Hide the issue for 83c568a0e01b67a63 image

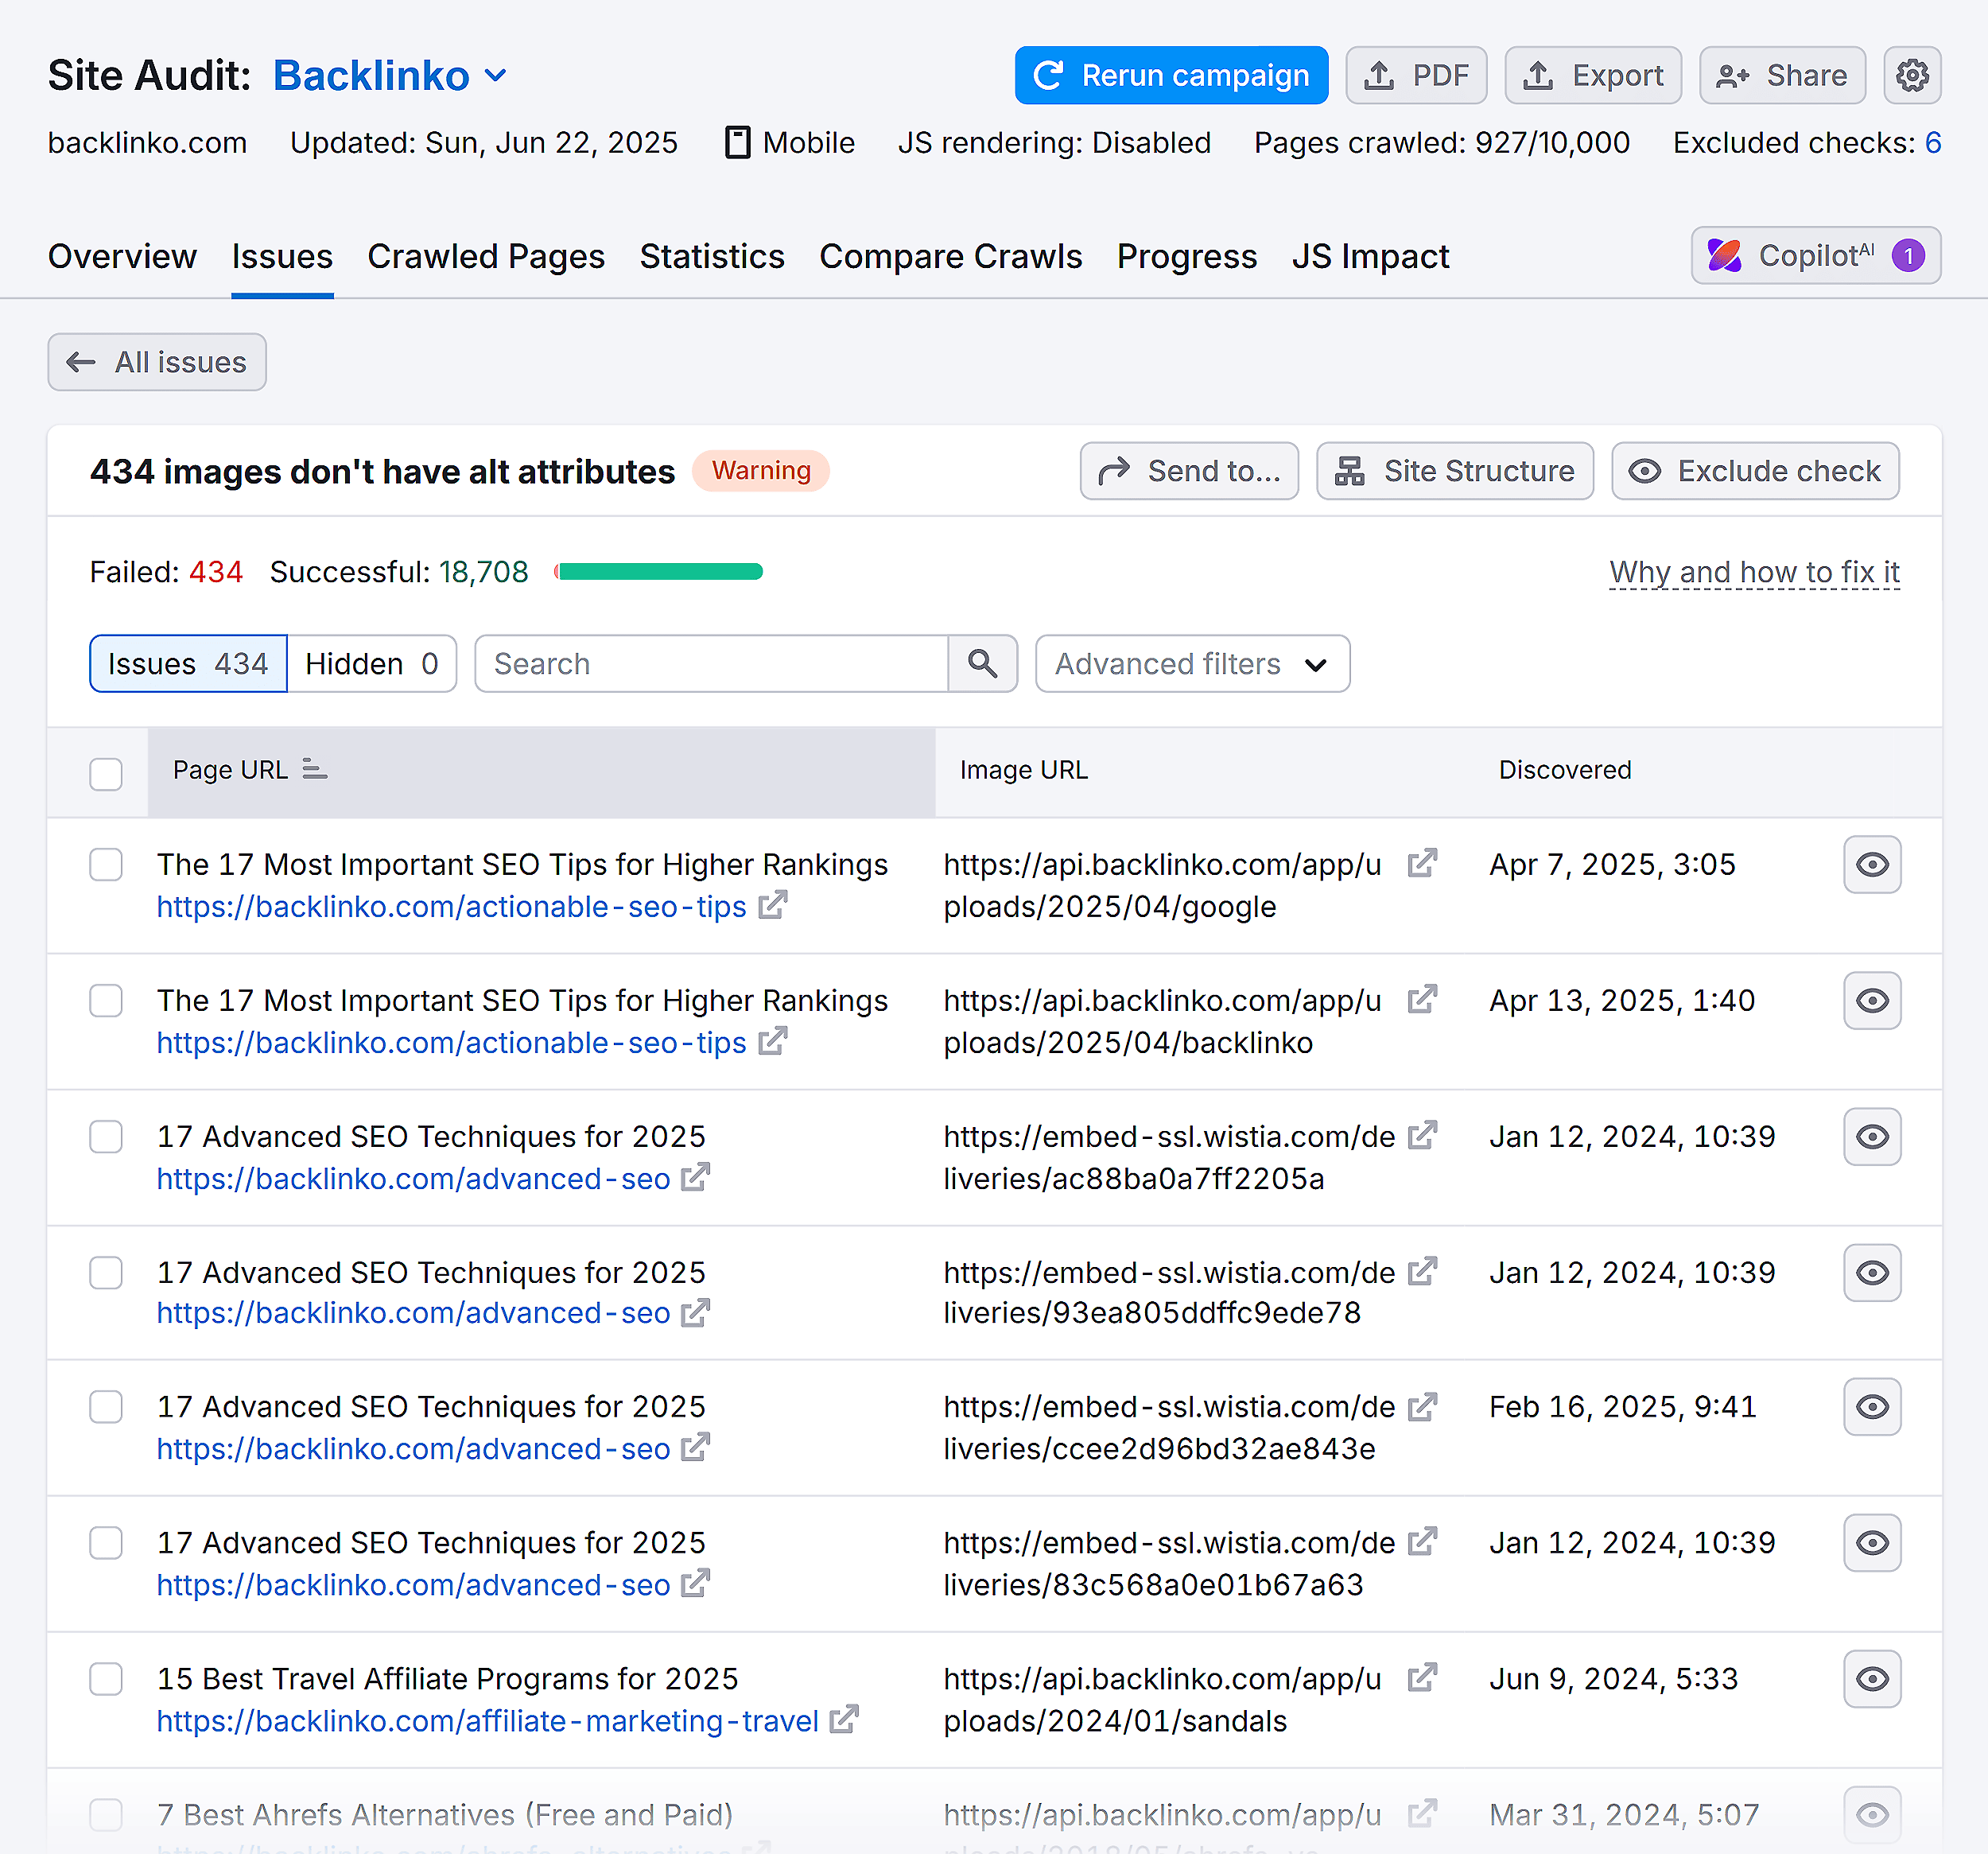click(x=1872, y=1543)
